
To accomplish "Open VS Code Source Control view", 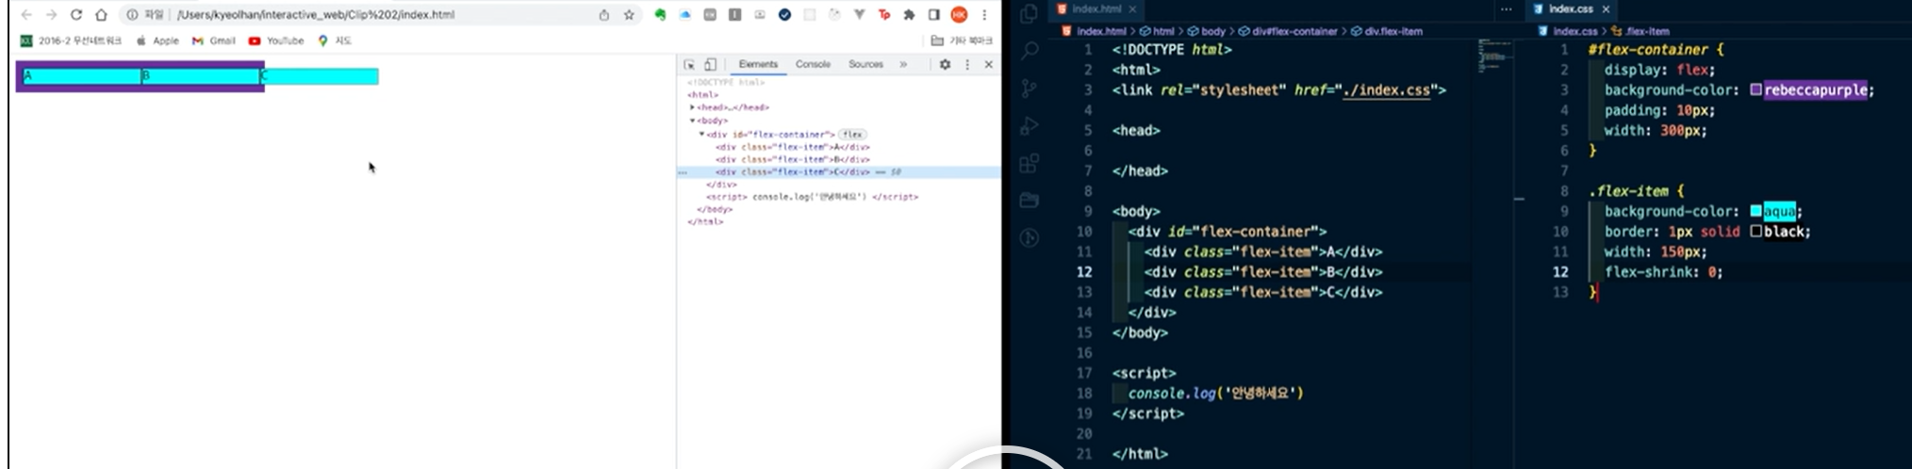I will (1030, 89).
